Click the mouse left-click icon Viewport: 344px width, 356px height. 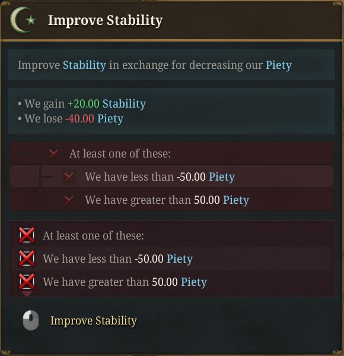point(31,320)
